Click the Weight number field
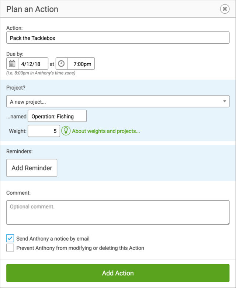The height and width of the screenshot is (288, 236). (44, 131)
